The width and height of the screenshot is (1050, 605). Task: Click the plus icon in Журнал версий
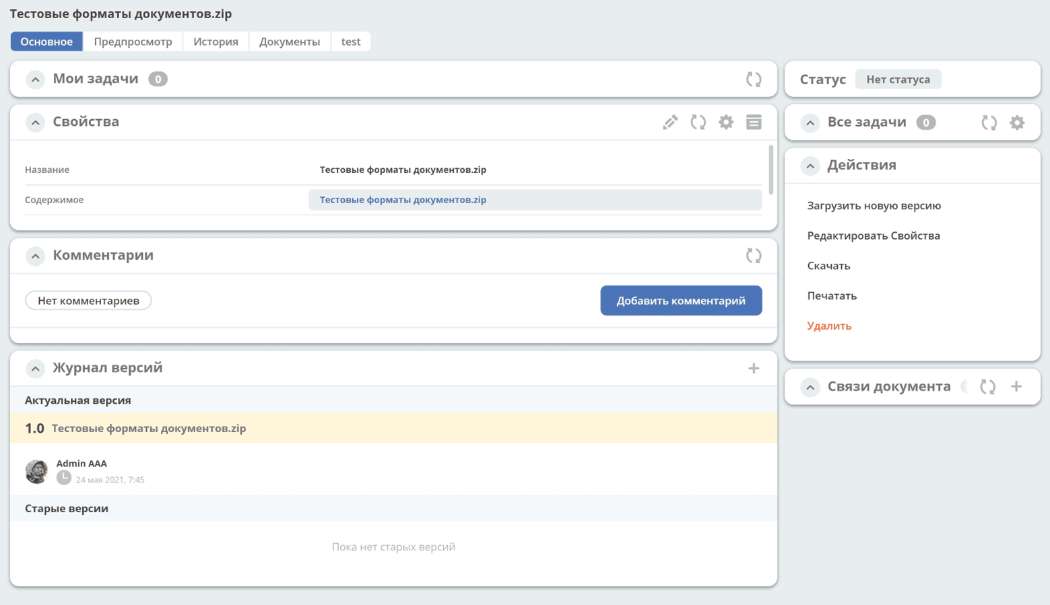pyautogui.click(x=754, y=368)
